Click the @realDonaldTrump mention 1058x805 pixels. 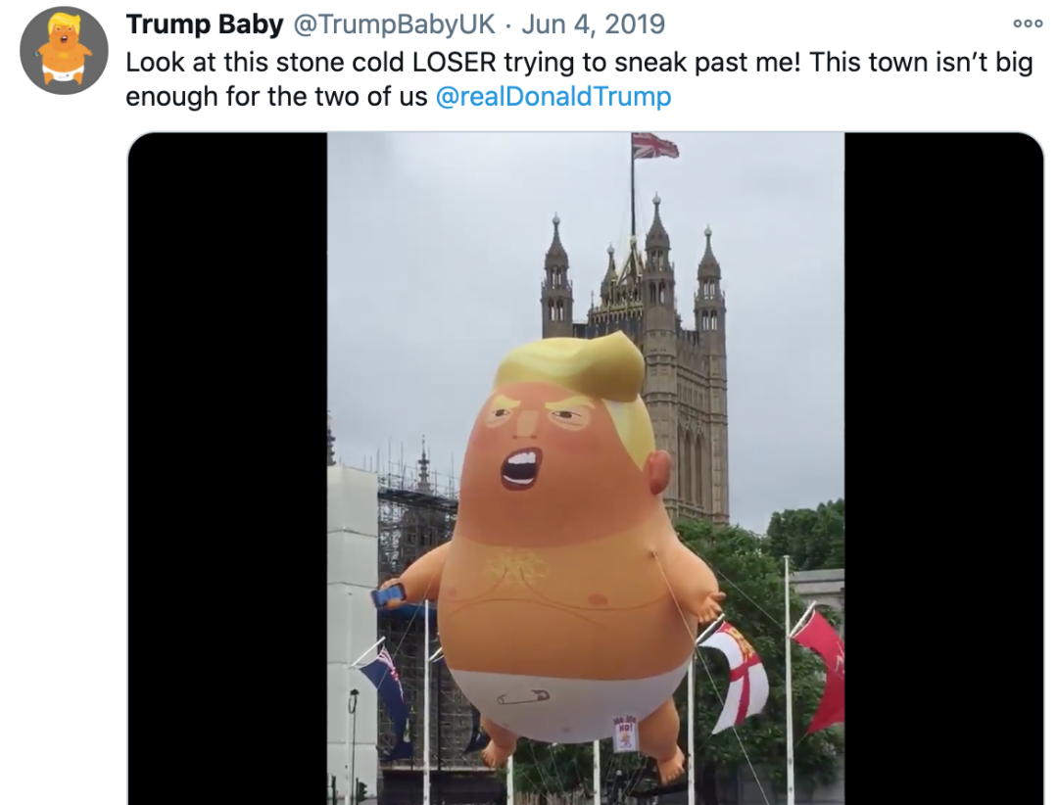(553, 97)
